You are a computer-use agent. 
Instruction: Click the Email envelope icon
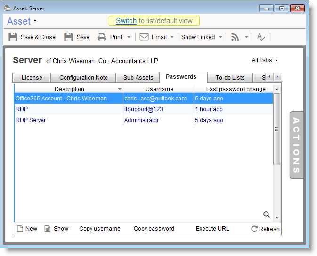click(x=144, y=37)
